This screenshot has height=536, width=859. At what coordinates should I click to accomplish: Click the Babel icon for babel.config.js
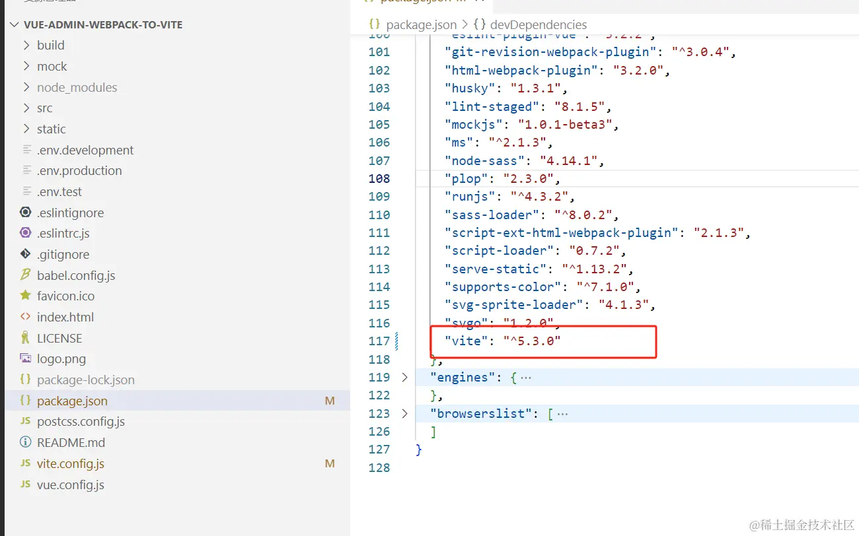pos(26,275)
